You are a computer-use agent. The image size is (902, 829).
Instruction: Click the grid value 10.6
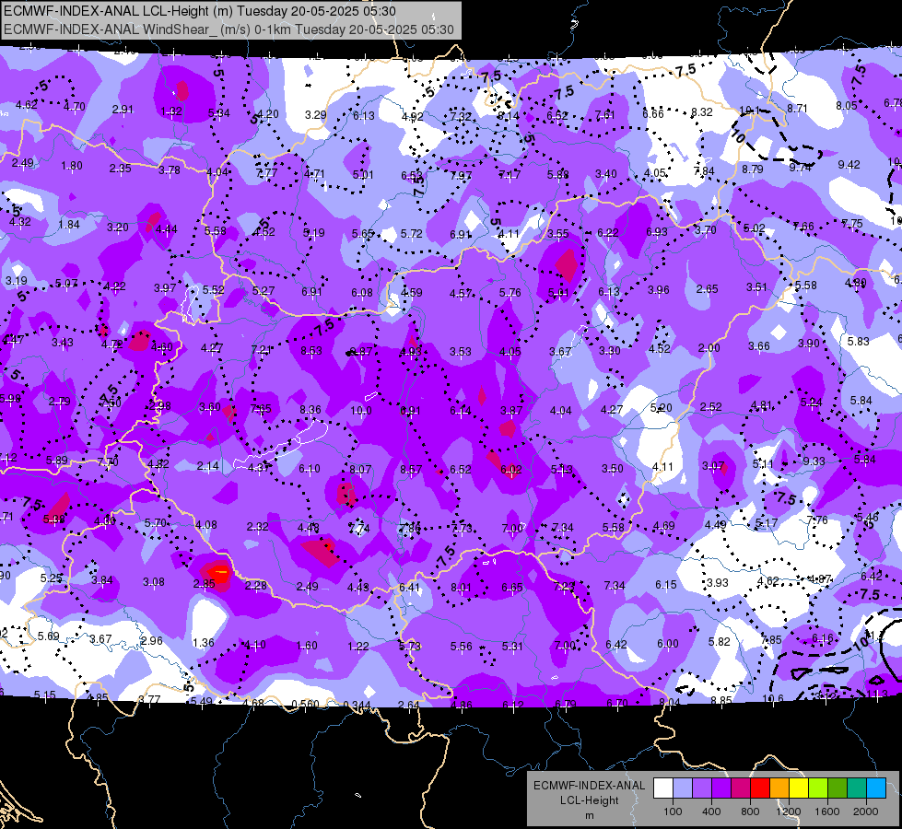pos(773,699)
